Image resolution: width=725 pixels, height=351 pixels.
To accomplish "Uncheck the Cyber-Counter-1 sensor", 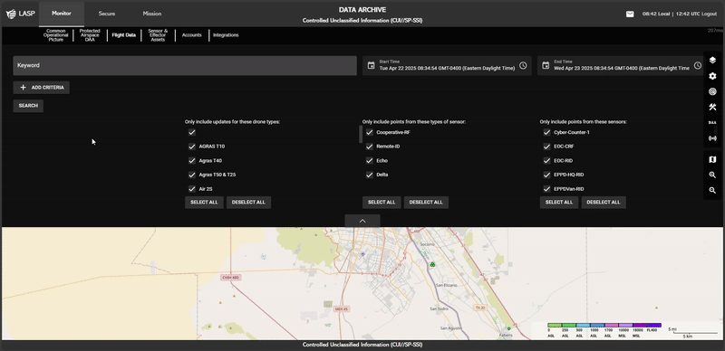I will [547, 133].
